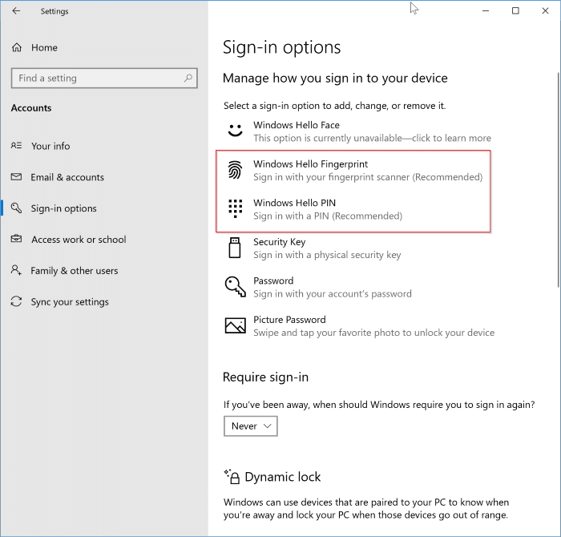Click the fingerprint icon
This screenshot has width=561, height=537.
(x=235, y=170)
